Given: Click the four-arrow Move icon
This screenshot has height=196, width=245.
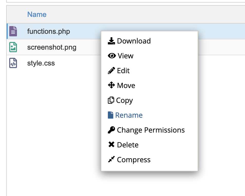Looking at the screenshot, I should [x=111, y=85].
